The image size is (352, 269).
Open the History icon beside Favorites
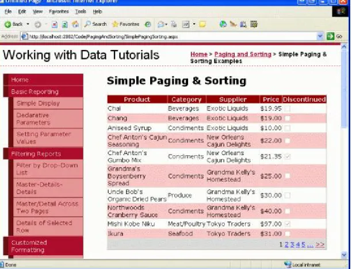[148, 24]
